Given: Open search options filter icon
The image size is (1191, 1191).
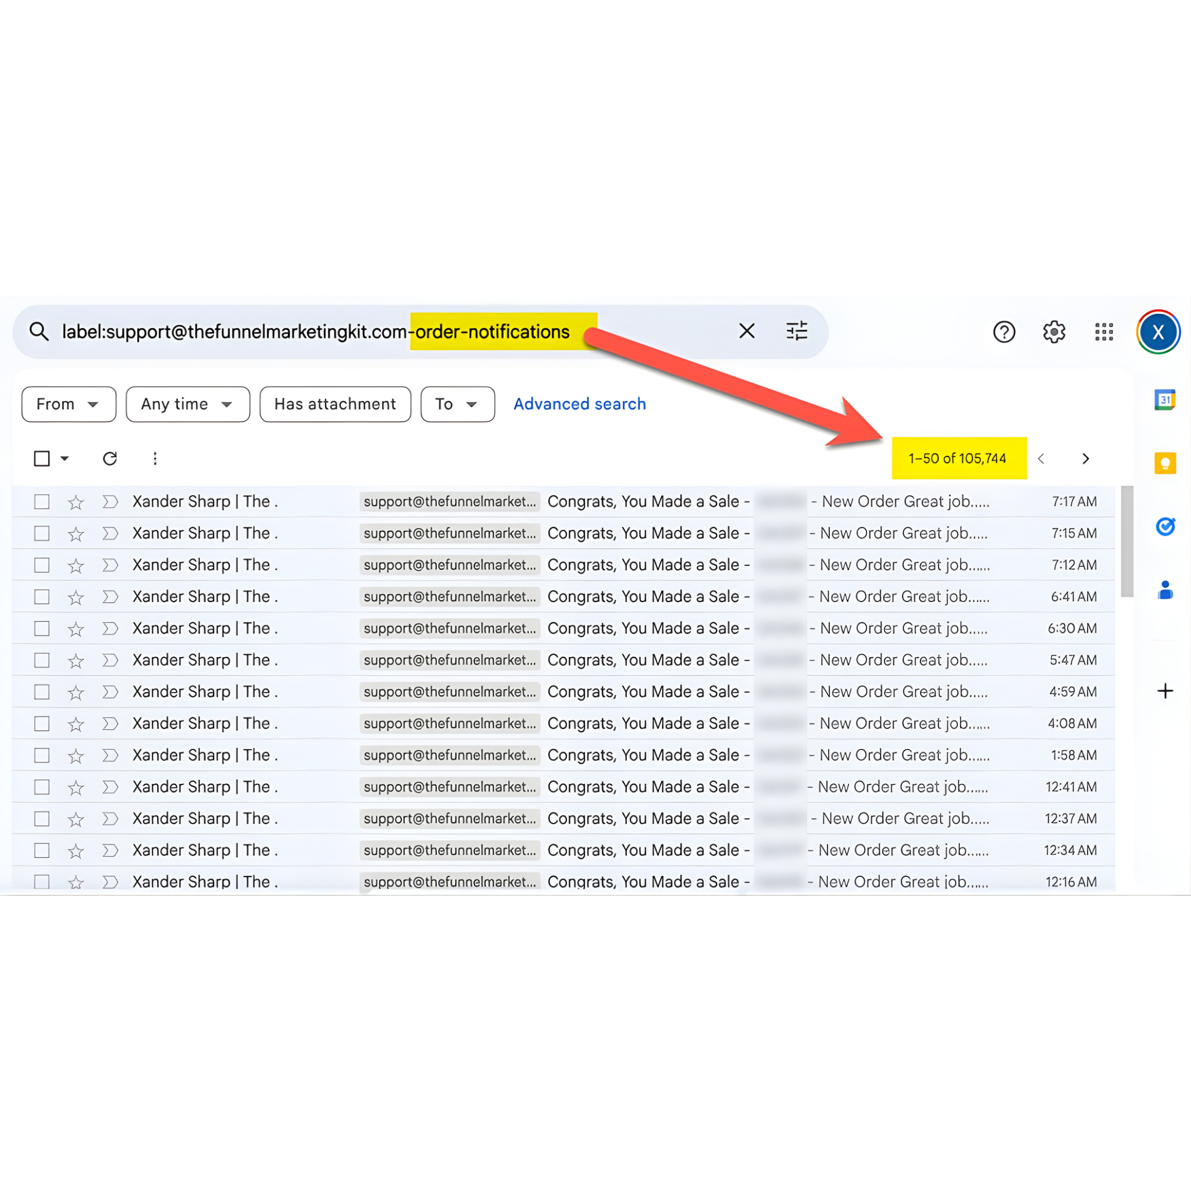Looking at the screenshot, I should (797, 331).
